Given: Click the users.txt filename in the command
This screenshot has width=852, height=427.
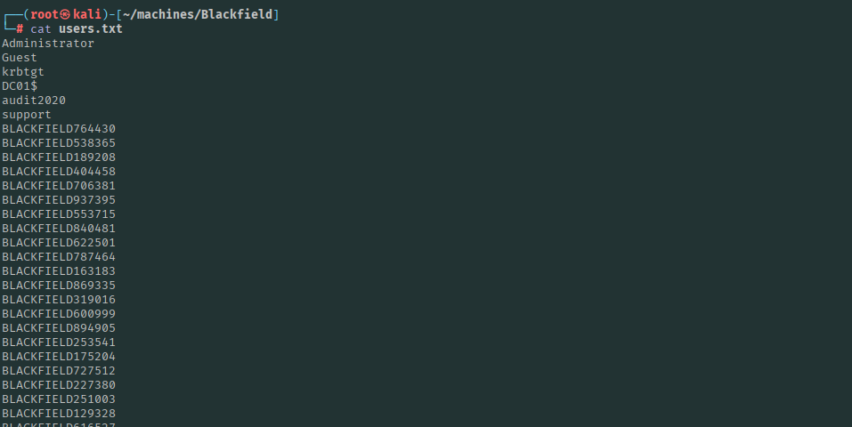Looking at the screenshot, I should pyautogui.click(x=91, y=29).
